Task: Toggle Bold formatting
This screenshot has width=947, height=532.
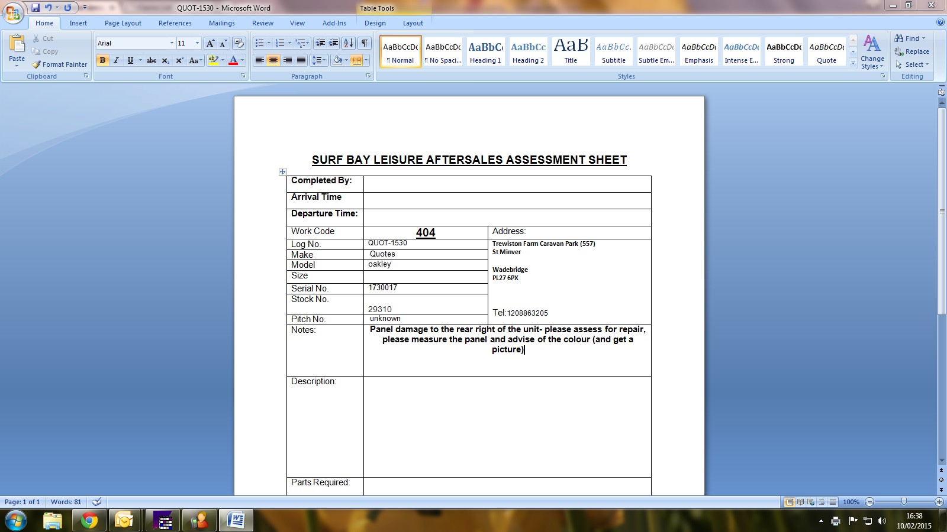Action: coord(102,60)
